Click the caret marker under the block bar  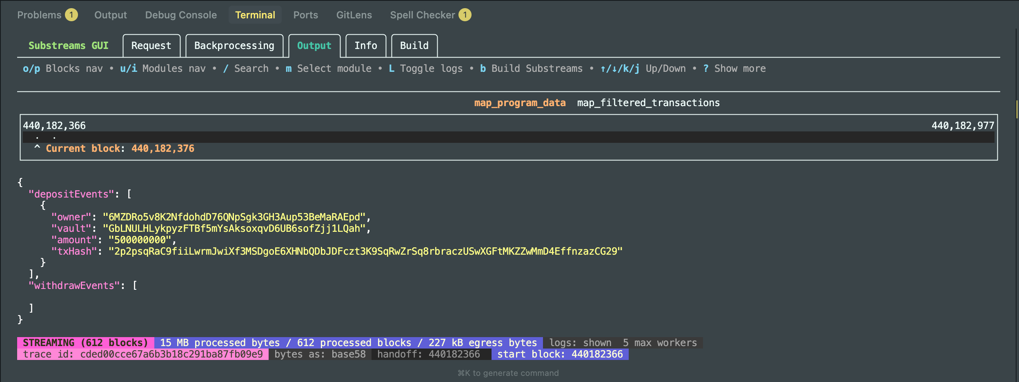pos(37,148)
